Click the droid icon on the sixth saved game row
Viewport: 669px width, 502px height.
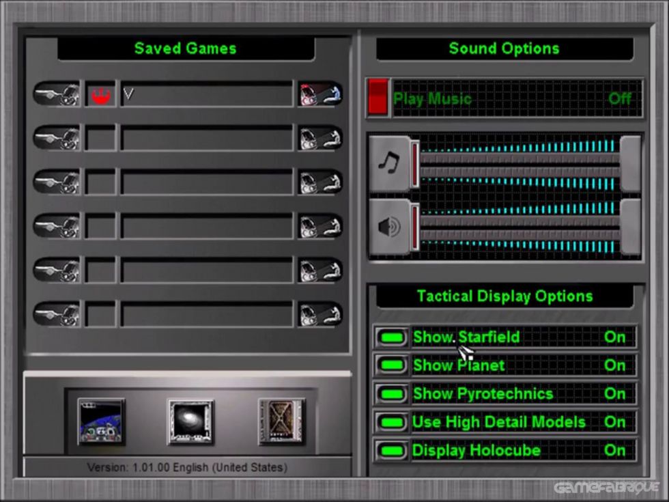pyautogui.click(x=320, y=314)
